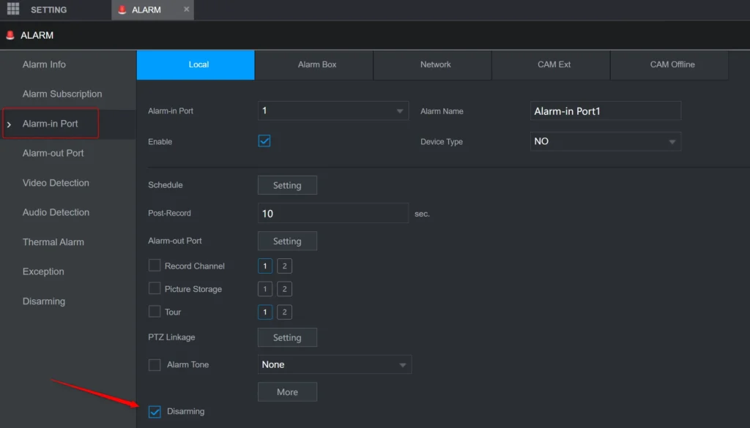Open the grid menu icon beside SETTING
The width and height of the screenshot is (750, 428).
coord(13,9)
